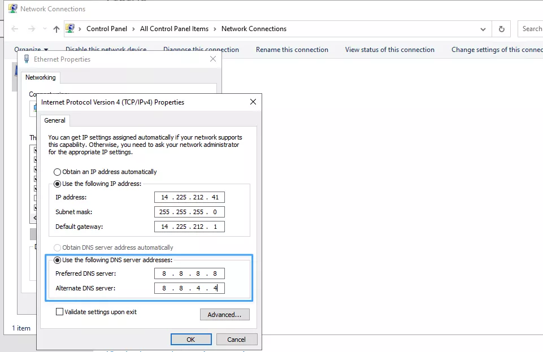Enable Validate settings upon exit
The image size is (543, 352).
point(60,312)
